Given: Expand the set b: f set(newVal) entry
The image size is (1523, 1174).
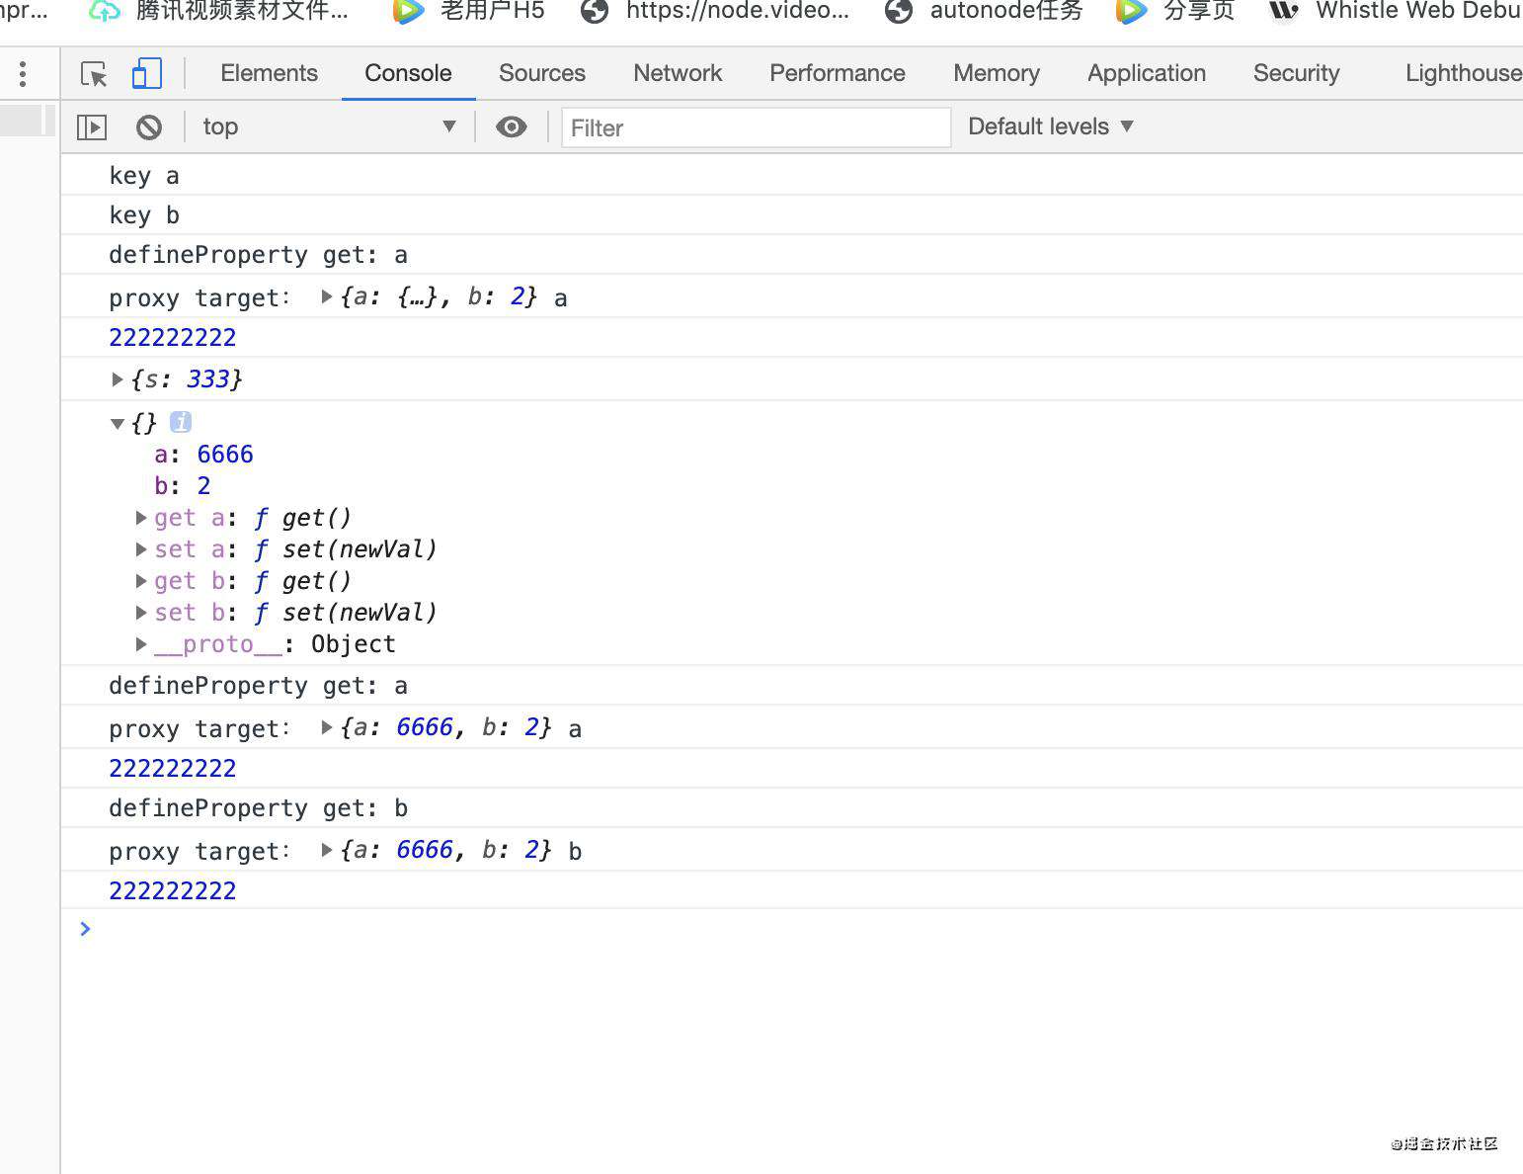Looking at the screenshot, I should tap(141, 613).
